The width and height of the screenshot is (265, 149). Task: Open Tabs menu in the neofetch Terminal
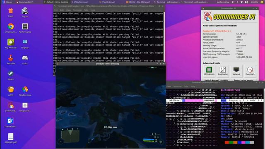(x=186, y=87)
